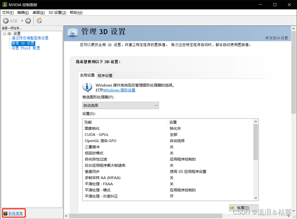Select the 三重缓冲 settings row

[x=168, y=147]
